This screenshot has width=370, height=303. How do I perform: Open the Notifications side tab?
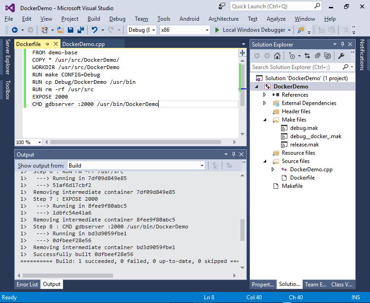click(362, 55)
